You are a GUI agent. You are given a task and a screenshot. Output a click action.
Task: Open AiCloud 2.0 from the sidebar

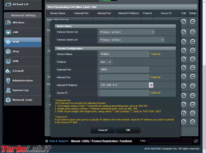[23, 5]
